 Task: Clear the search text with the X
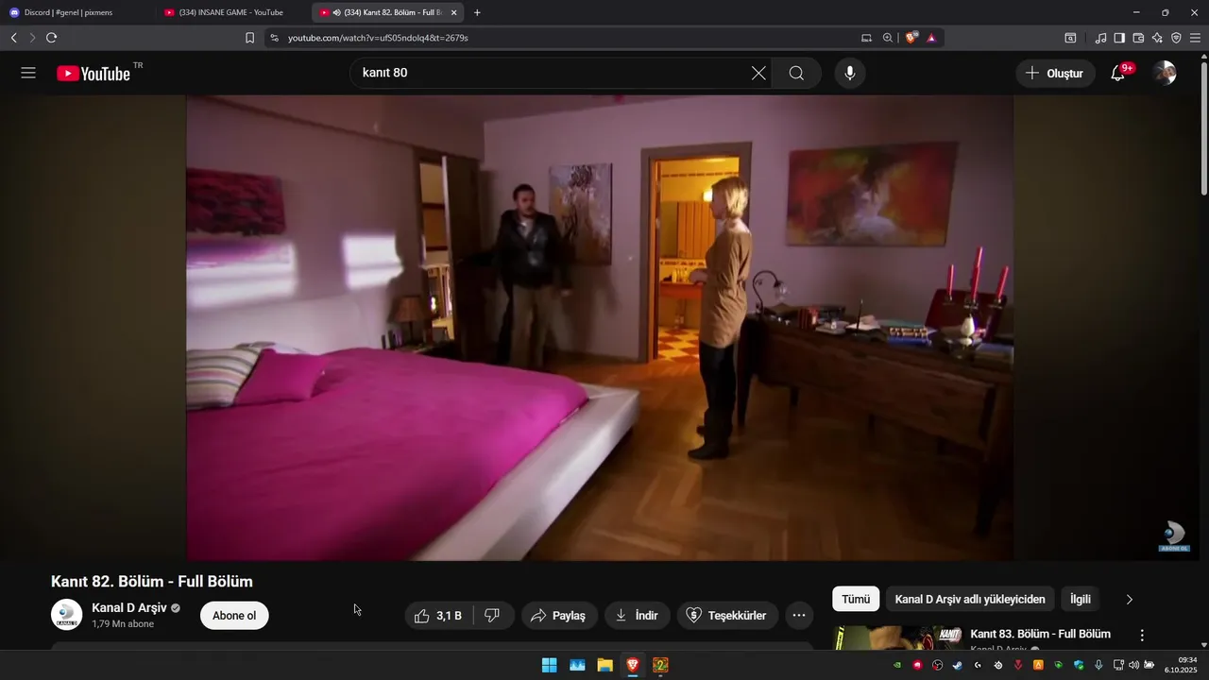pos(758,73)
